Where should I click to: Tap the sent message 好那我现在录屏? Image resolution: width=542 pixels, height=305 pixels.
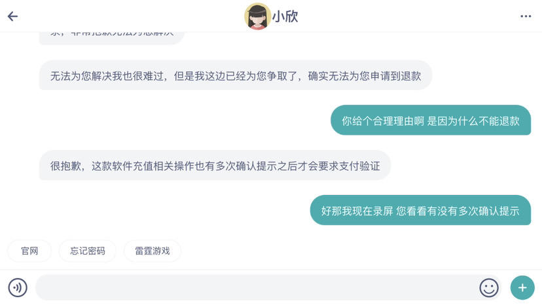pos(420,211)
